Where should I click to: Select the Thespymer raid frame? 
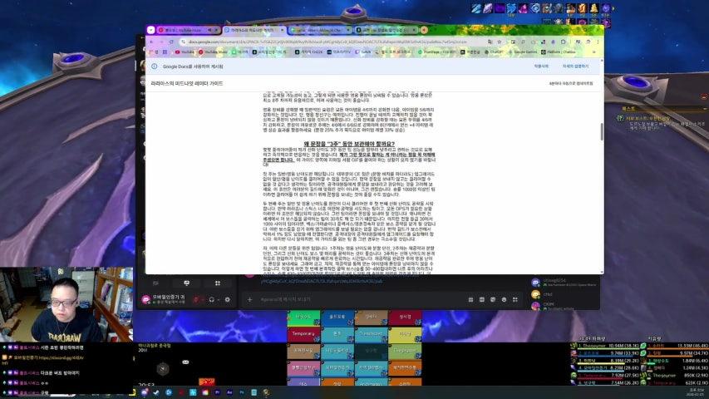coord(405,351)
